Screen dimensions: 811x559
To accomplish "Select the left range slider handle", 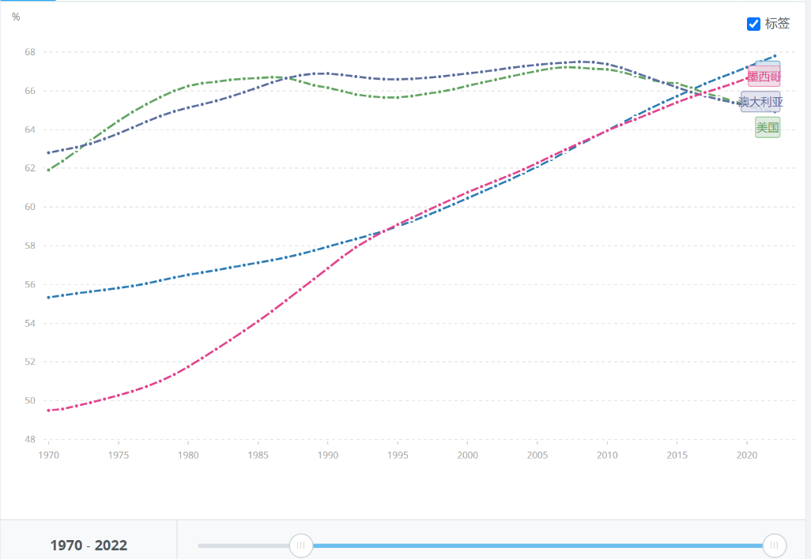I will [300, 545].
